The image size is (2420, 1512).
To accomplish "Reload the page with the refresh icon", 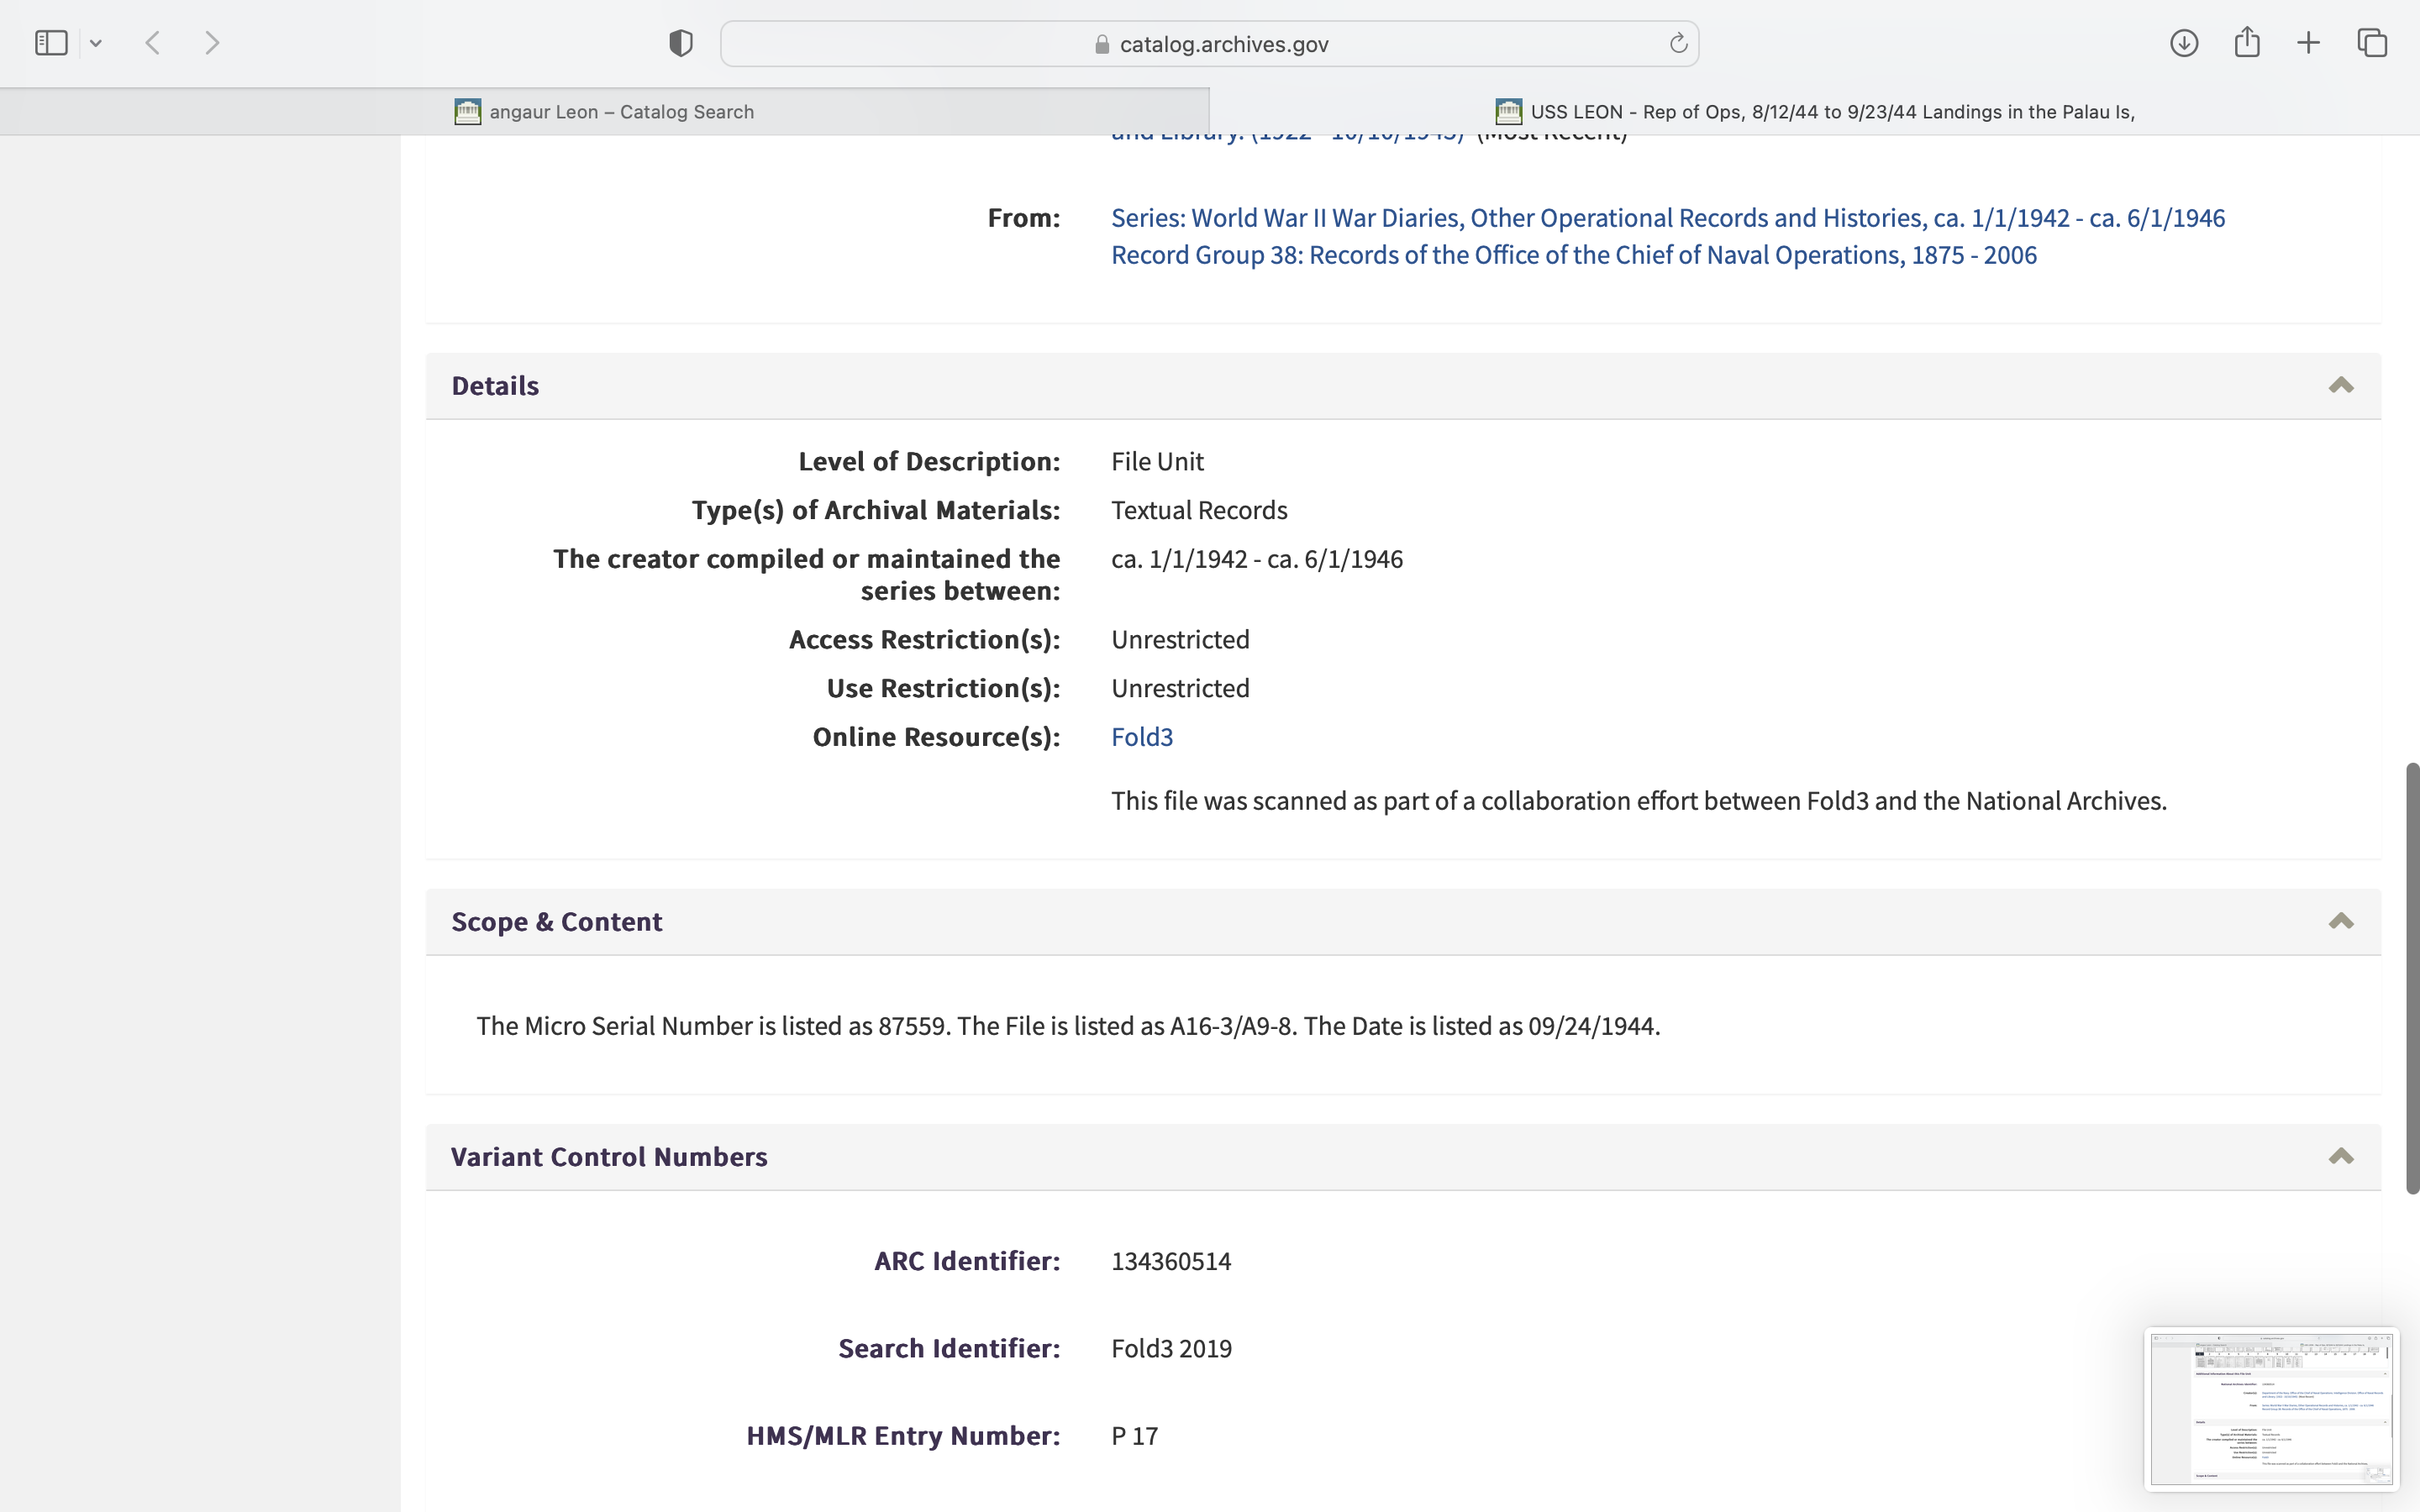I will (1678, 43).
